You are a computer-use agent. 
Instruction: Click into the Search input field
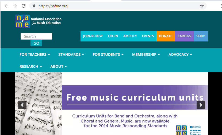[x=36, y=36]
